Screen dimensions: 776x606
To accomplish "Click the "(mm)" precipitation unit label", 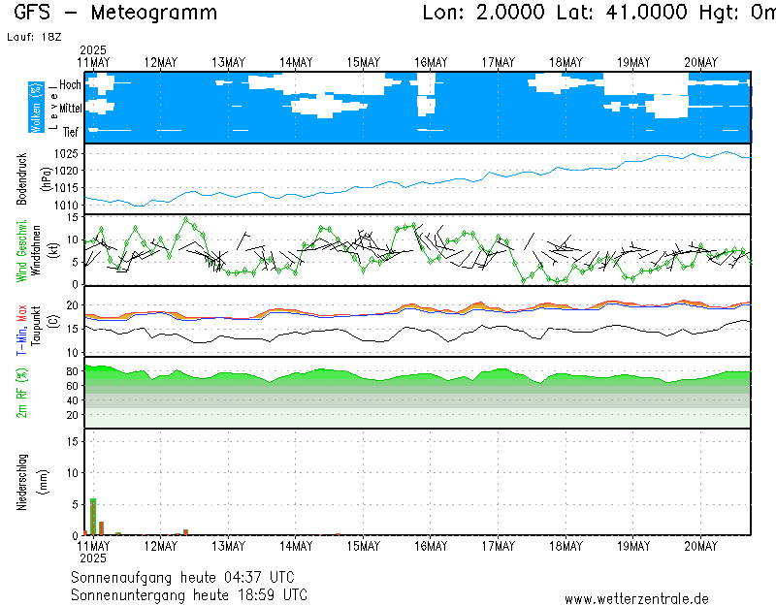I will 45,482.
